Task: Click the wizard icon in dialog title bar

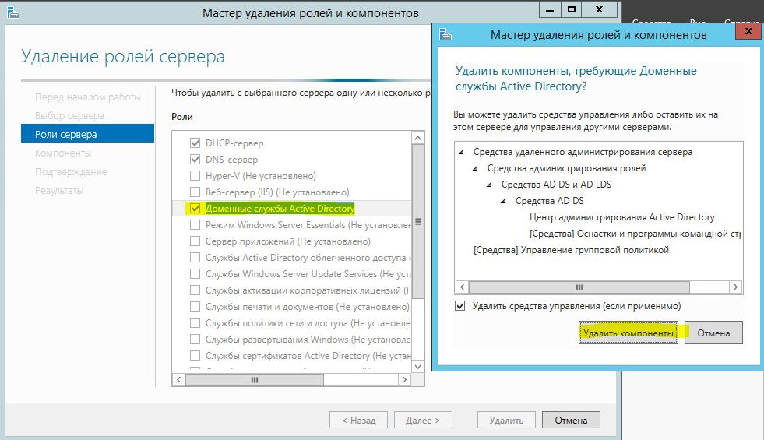Action: tap(445, 34)
